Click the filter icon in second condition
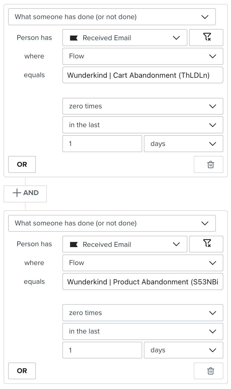Screen dimensions: 231x389 coord(206,244)
